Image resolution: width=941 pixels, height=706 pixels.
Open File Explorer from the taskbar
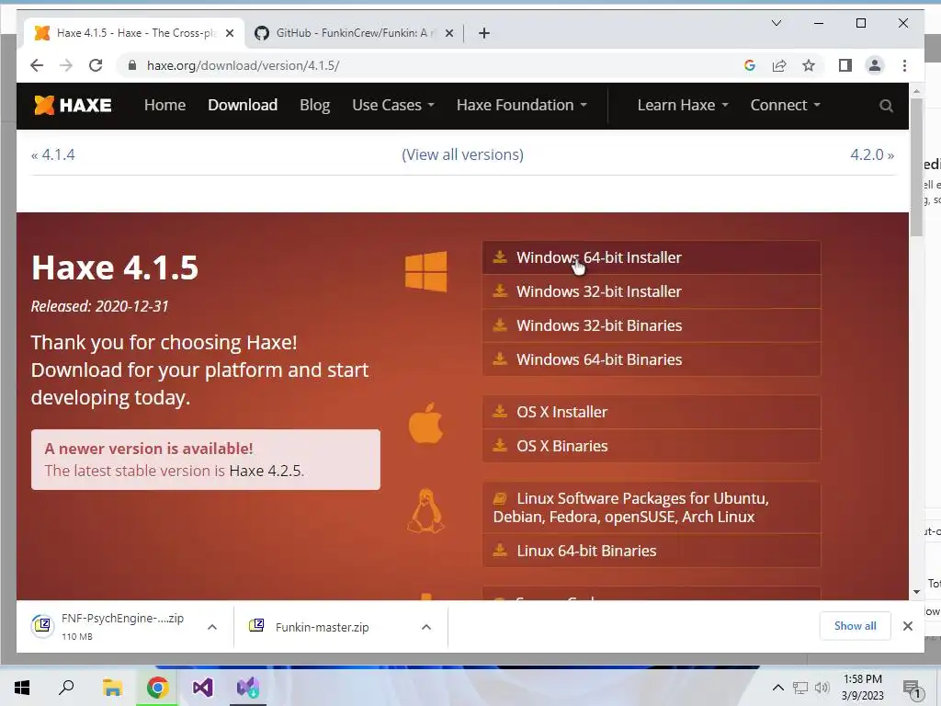(x=112, y=688)
